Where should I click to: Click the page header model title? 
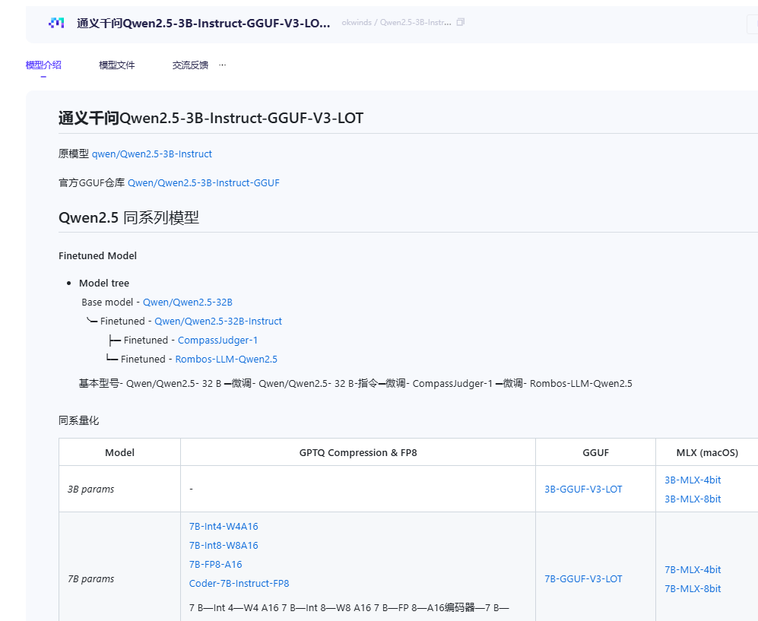coord(204,24)
